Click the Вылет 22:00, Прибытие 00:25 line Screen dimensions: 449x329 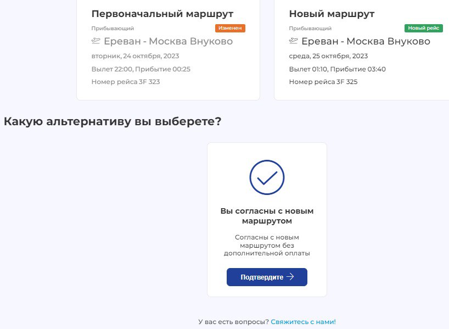coord(141,69)
